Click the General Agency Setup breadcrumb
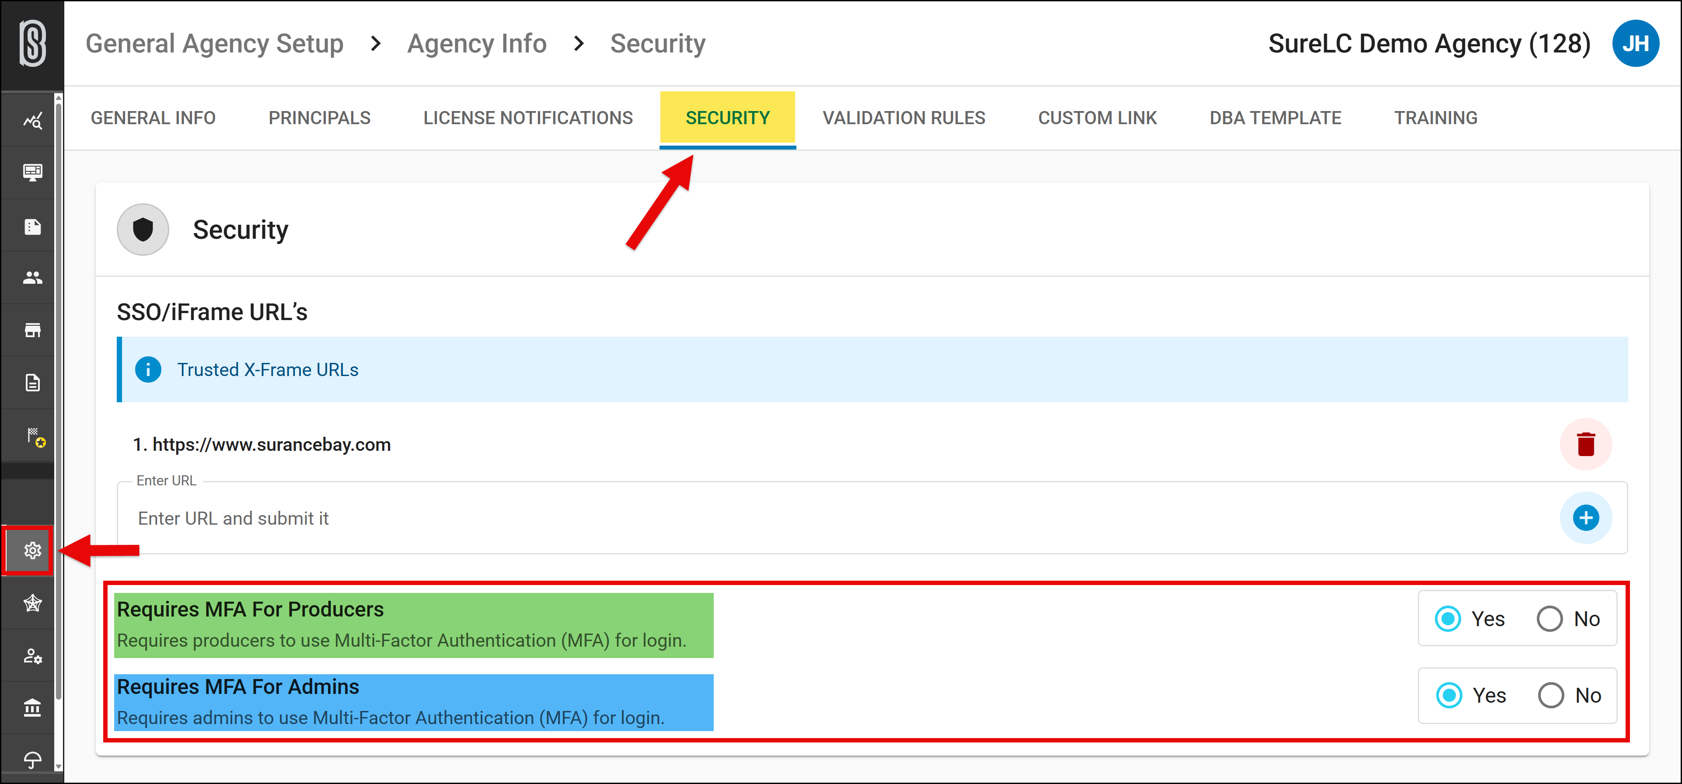1682x784 pixels. pyautogui.click(x=214, y=44)
